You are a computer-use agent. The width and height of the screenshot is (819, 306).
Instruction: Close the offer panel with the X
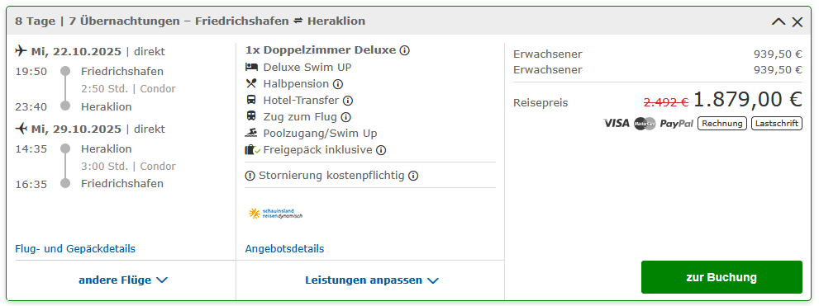797,22
